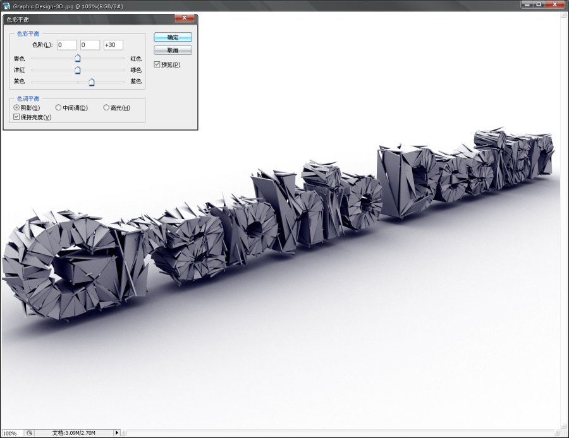Open the document info arrow in status bar
Screen dimensions: 569x438
(x=117, y=433)
